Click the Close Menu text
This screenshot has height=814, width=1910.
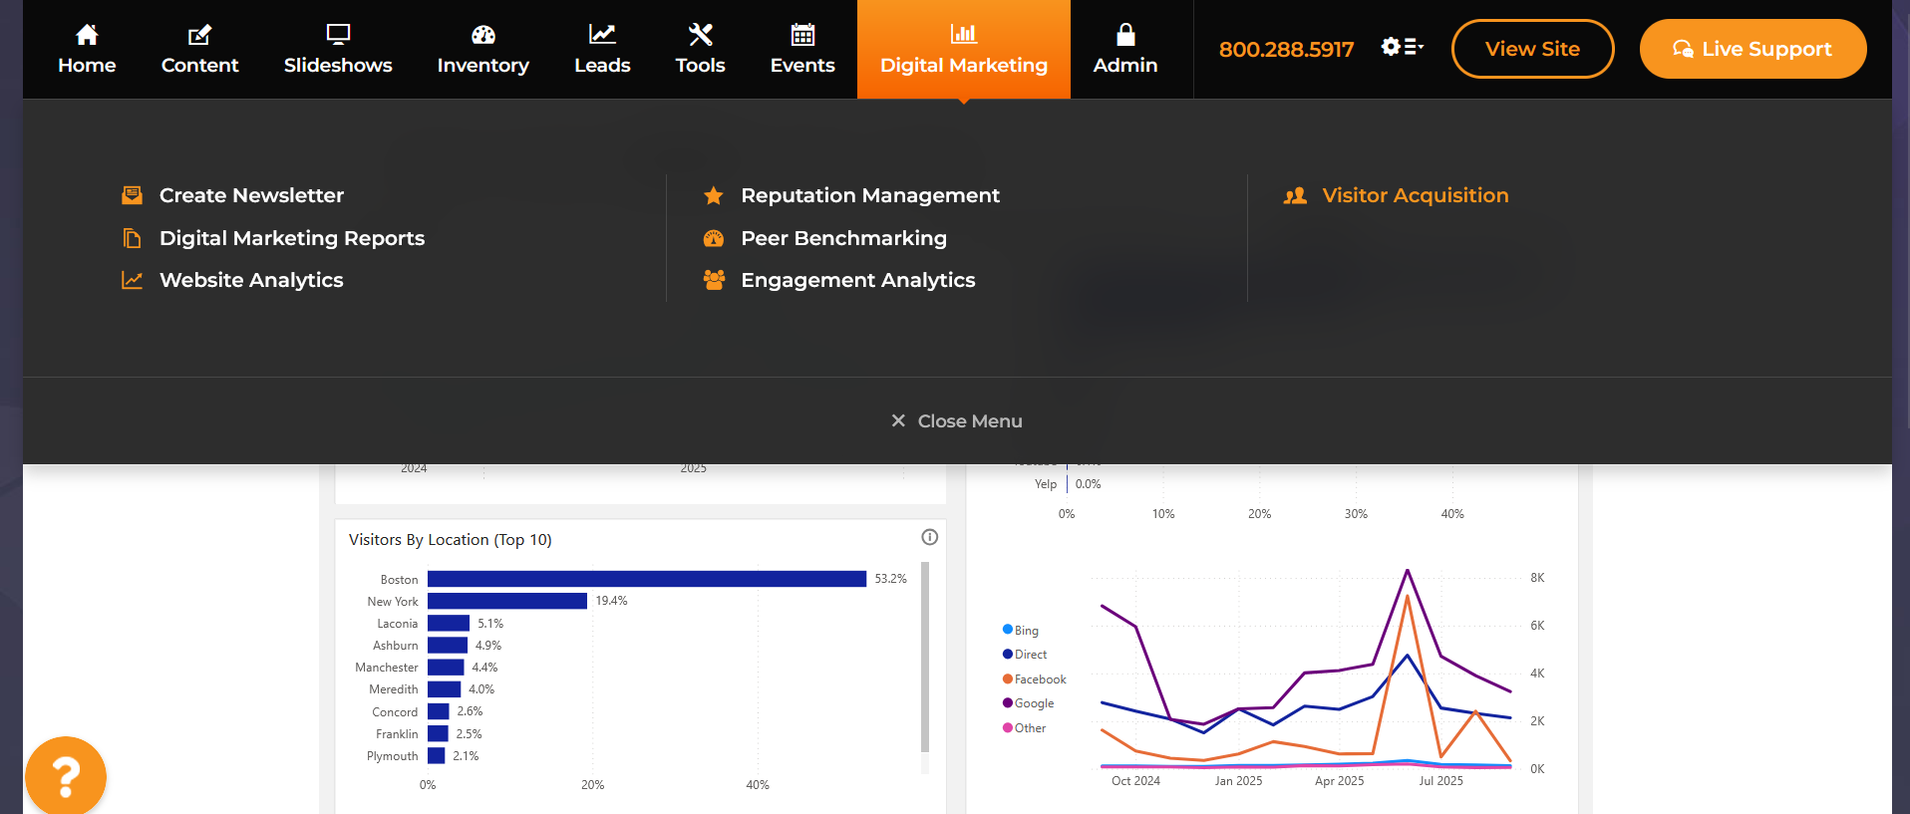pos(970,420)
